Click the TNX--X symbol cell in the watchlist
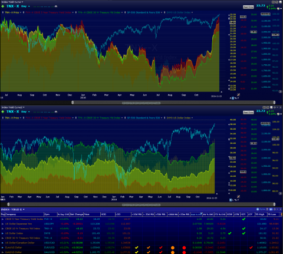This screenshot has width=283, height=254. 48,229
